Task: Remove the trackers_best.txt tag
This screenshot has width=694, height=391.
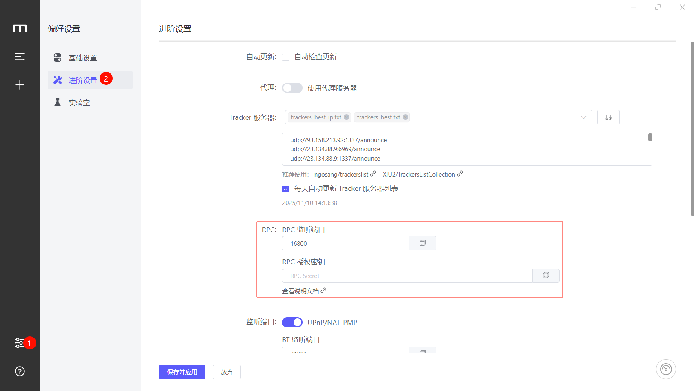Action: 405,117
